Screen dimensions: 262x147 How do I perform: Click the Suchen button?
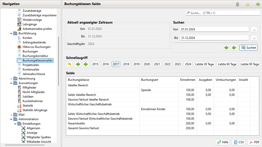click(x=248, y=48)
